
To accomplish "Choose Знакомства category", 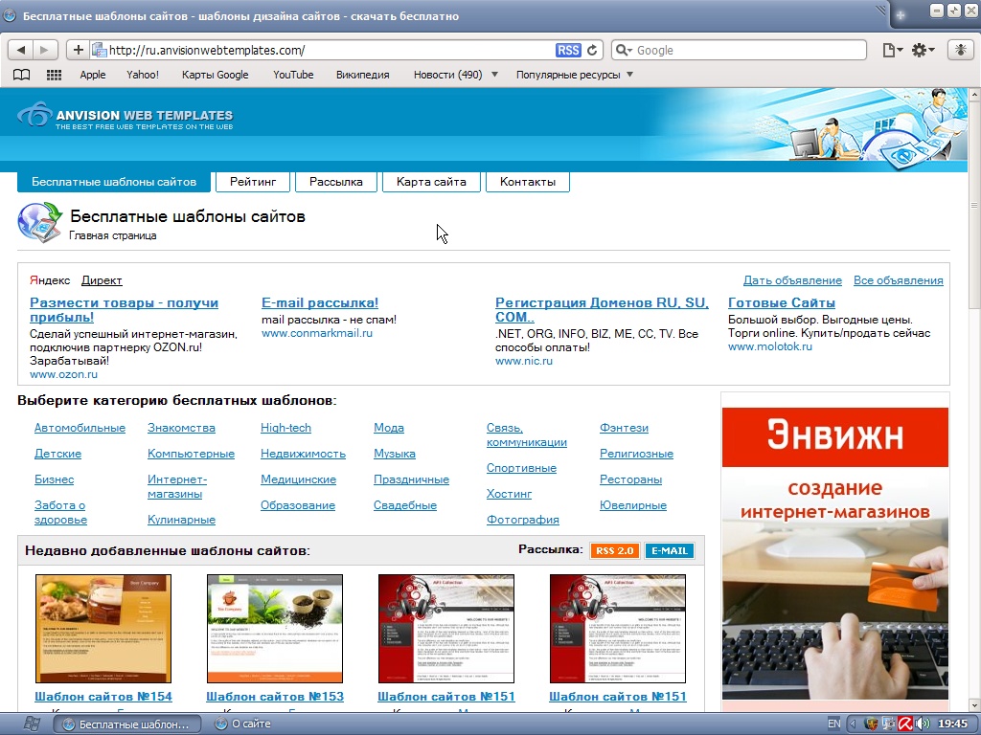I will (181, 428).
